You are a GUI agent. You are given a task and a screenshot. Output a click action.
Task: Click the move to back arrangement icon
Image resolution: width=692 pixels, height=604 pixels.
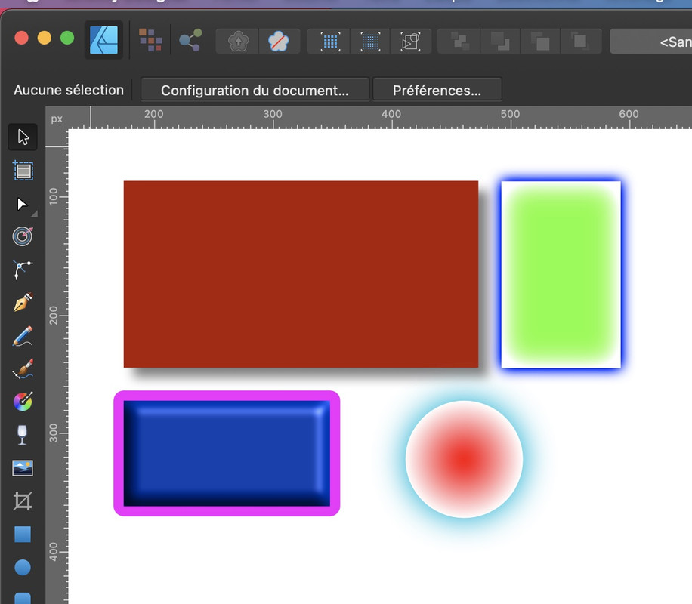(x=460, y=42)
